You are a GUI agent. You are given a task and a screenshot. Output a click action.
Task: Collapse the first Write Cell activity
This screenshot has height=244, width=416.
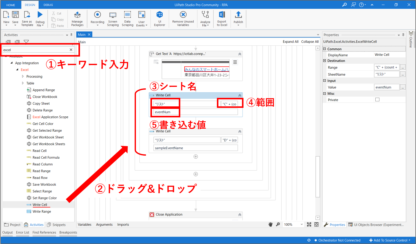(240, 95)
